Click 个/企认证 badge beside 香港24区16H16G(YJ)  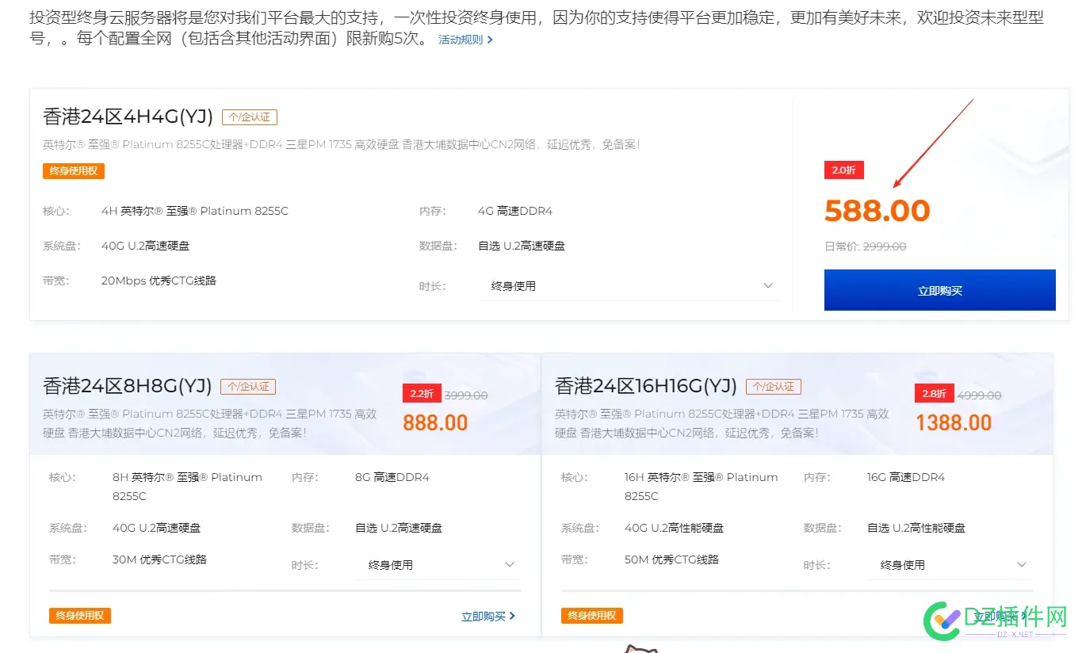pos(774,387)
